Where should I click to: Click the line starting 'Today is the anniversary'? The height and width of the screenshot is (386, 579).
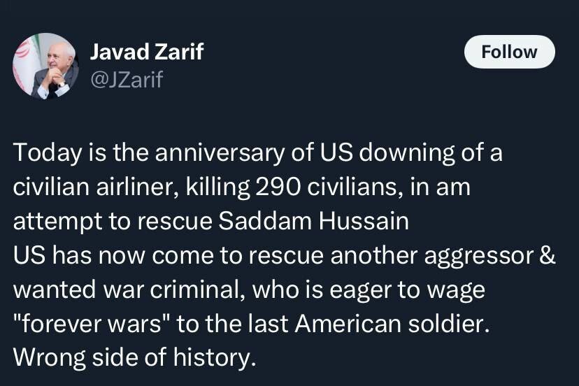click(x=258, y=152)
